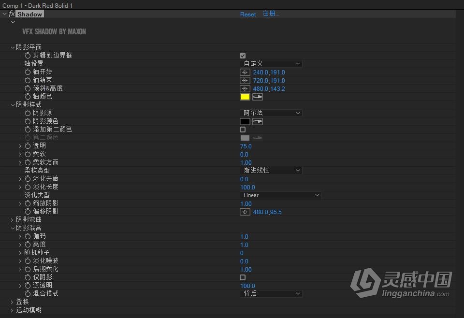The width and height of the screenshot is (464, 318).
Task: Click eyedropper next to 轴颜色 swatch
Action: pyautogui.click(x=258, y=97)
